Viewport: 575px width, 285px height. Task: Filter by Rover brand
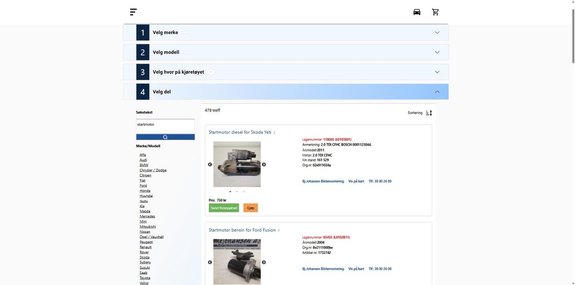[144, 252]
